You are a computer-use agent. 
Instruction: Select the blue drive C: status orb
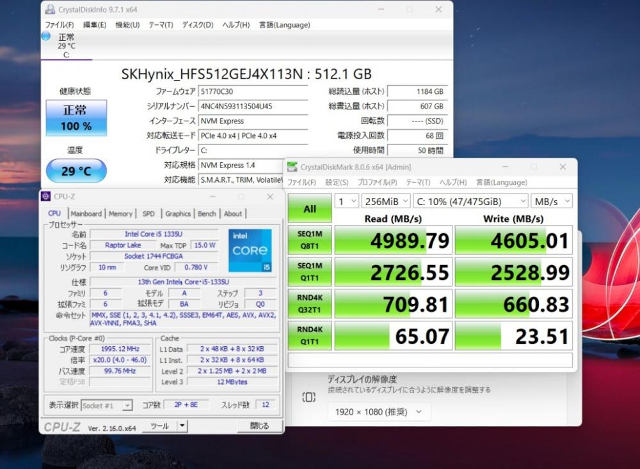[x=46, y=36]
